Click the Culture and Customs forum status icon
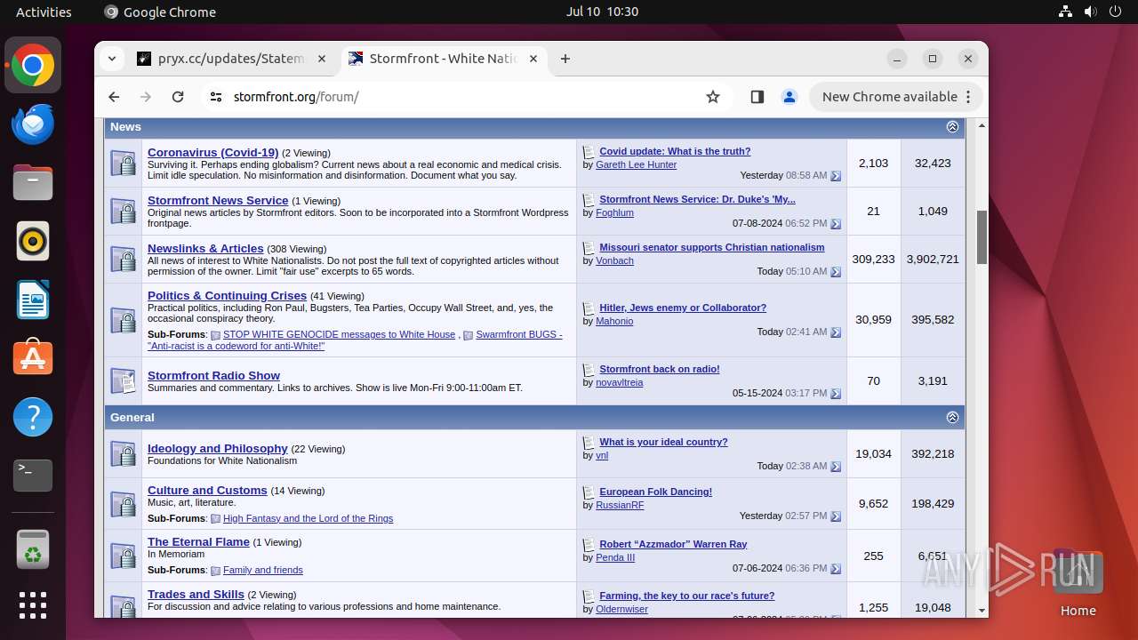The height and width of the screenshot is (640, 1138). pos(123,503)
